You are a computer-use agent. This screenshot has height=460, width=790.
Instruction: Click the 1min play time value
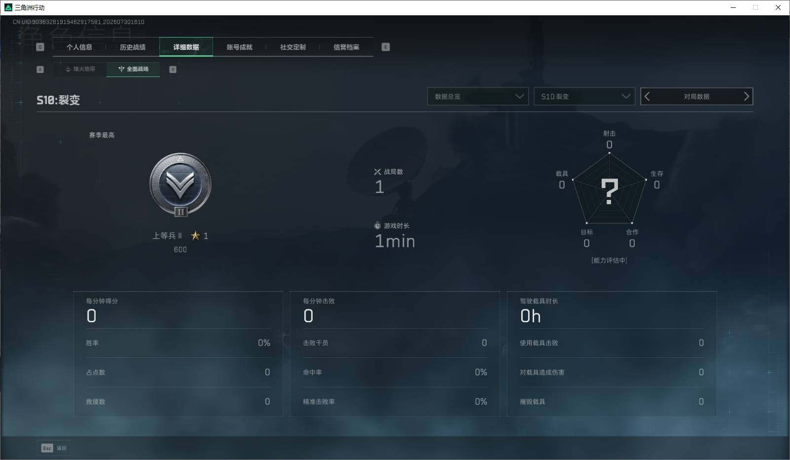coord(395,241)
